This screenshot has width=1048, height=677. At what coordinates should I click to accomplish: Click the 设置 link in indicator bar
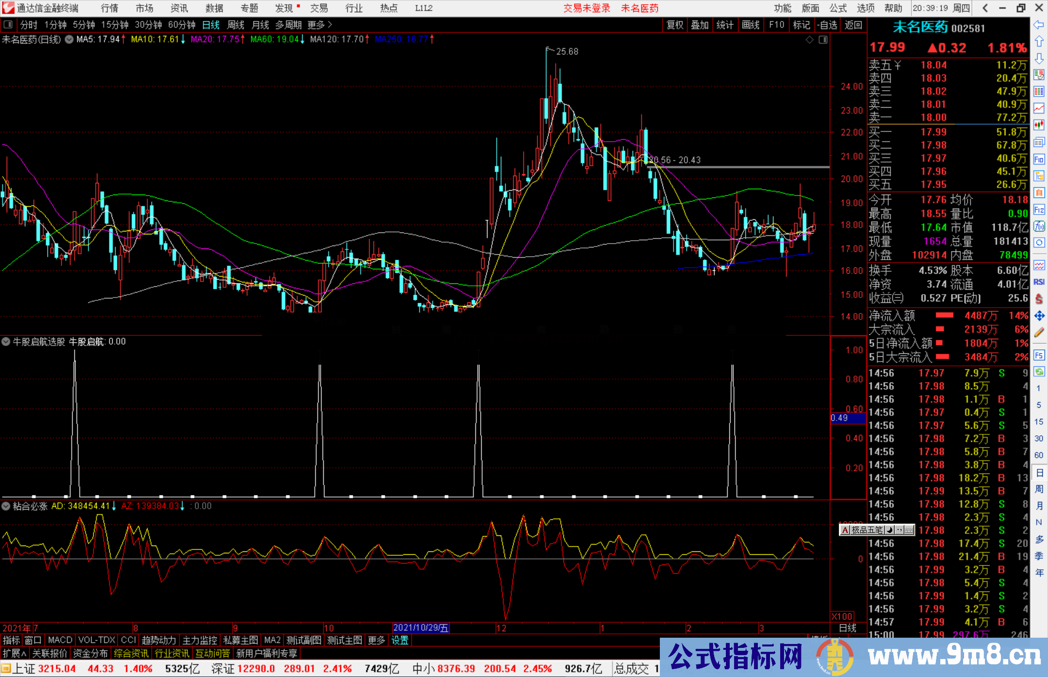pyautogui.click(x=400, y=640)
